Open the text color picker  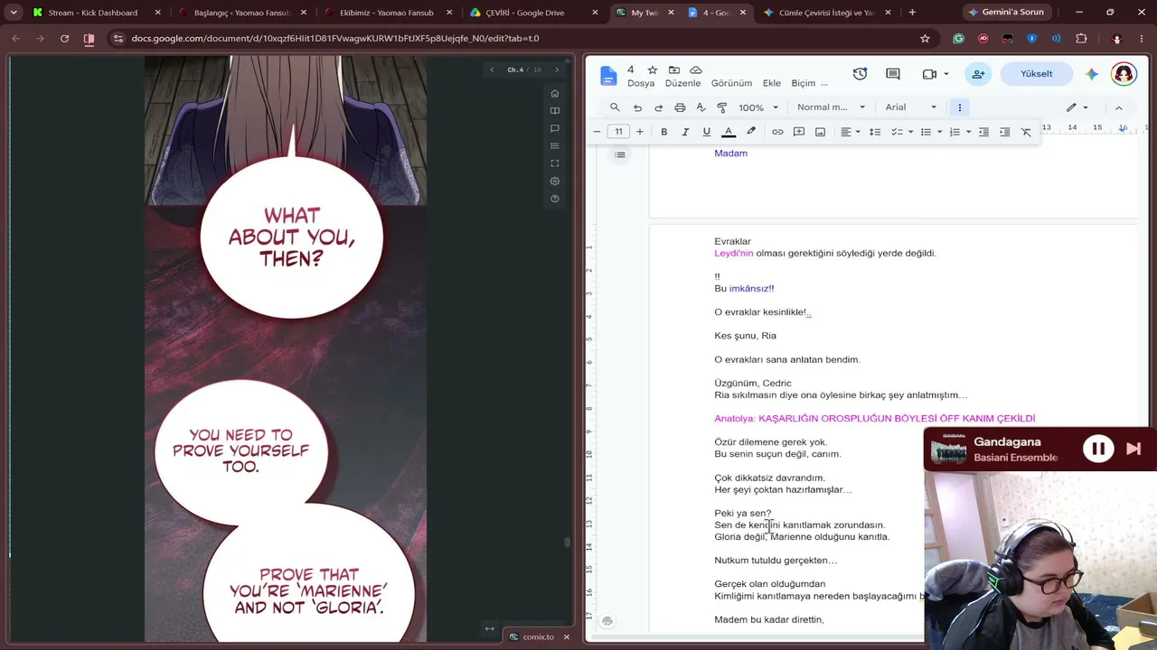click(729, 132)
